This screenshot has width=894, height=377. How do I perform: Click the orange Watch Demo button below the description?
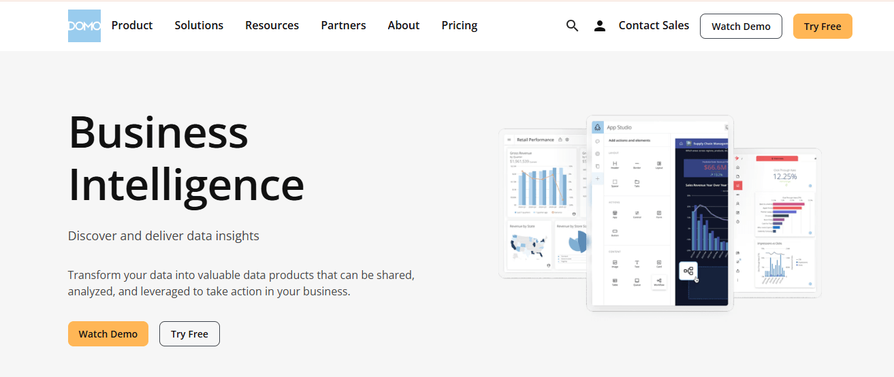point(108,334)
